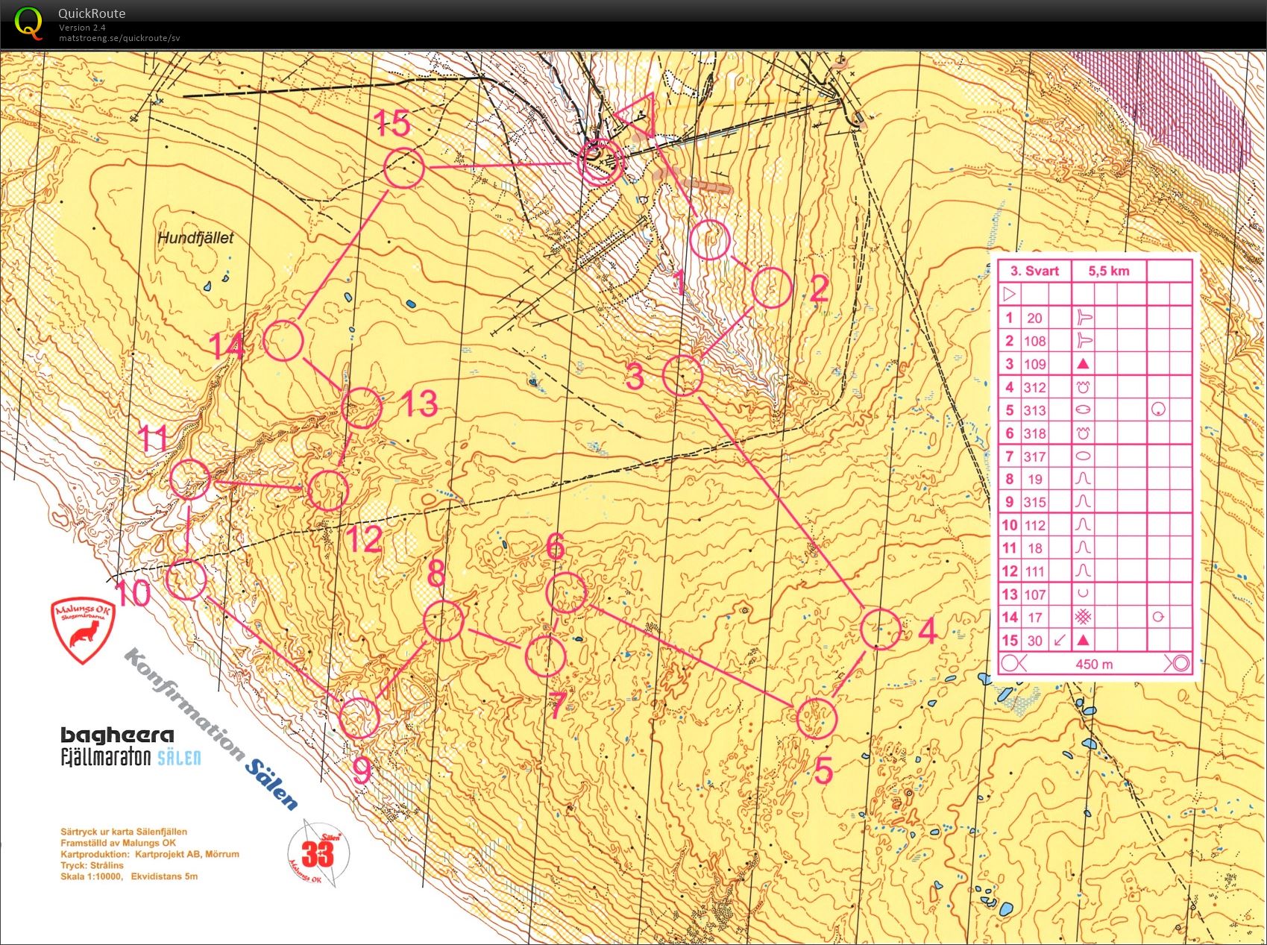Open the matstroeng.se/quickroute/sv link

click(x=119, y=38)
